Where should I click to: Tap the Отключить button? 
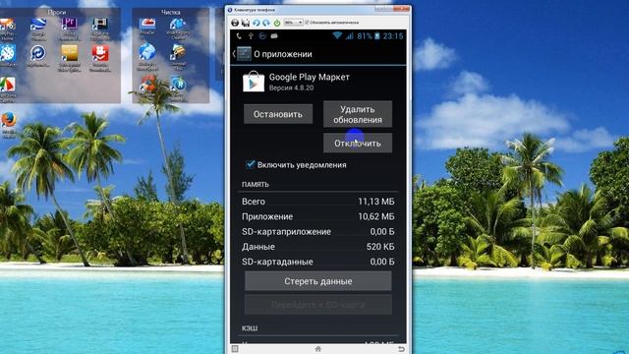tap(358, 144)
